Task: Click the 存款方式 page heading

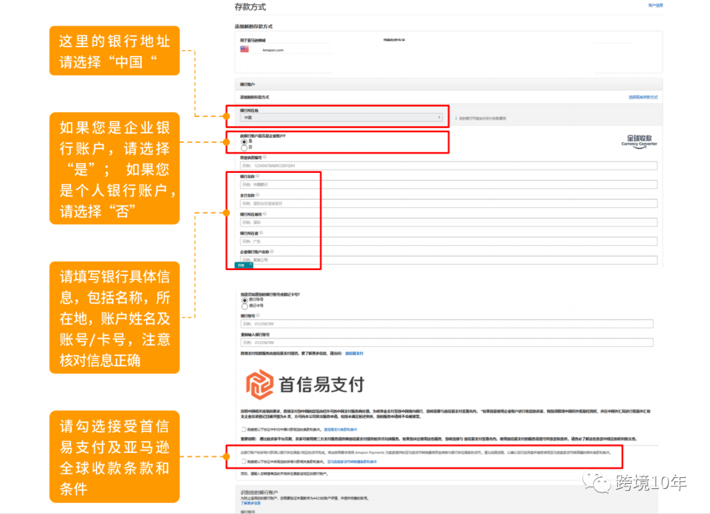Action: coord(250,7)
